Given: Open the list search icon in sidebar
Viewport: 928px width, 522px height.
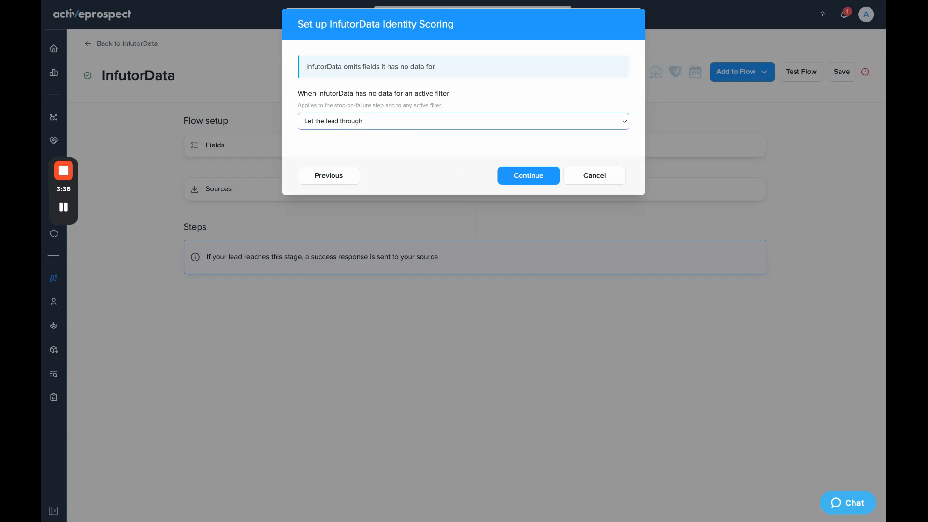Looking at the screenshot, I should 54,374.
